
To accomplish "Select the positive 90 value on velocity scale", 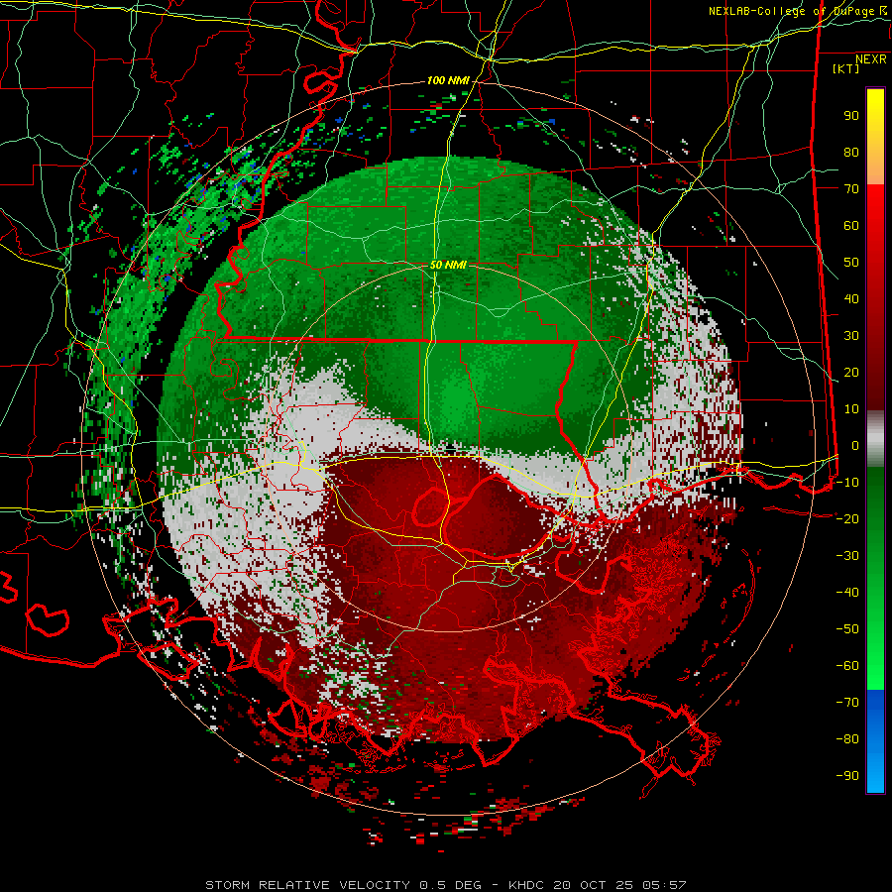I will click(851, 116).
